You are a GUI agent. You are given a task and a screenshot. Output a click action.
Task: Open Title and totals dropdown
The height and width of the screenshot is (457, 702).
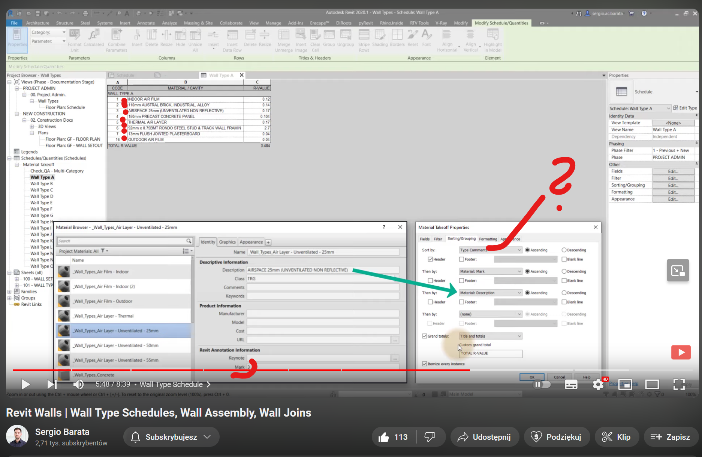[x=491, y=336]
